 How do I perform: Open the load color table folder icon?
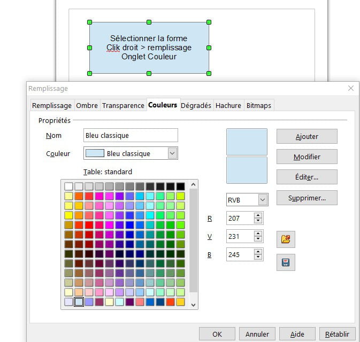click(286, 239)
